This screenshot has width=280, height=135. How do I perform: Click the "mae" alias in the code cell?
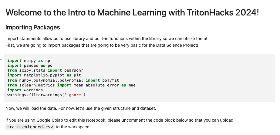point(132,85)
